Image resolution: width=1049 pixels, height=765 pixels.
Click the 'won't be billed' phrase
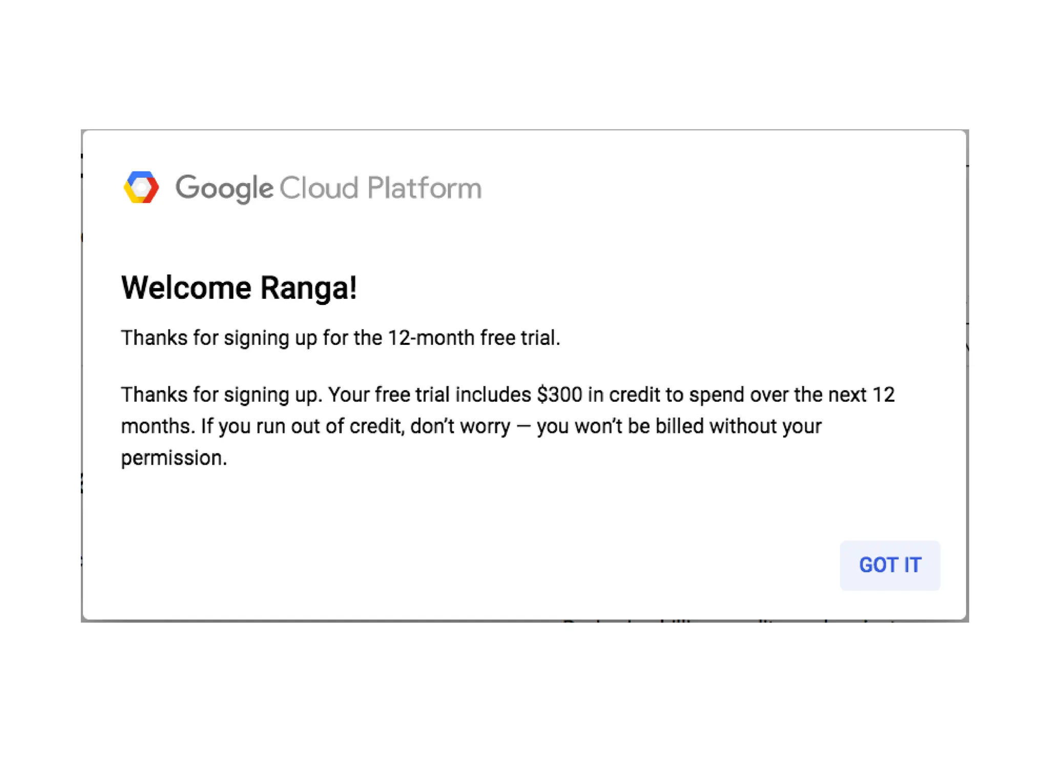pyautogui.click(x=639, y=426)
